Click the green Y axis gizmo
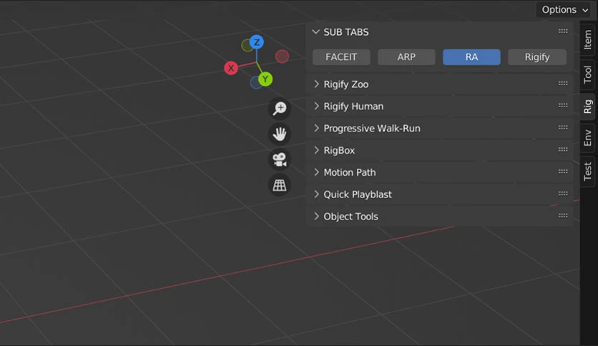598x346 pixels. click(x=265, y=79)
